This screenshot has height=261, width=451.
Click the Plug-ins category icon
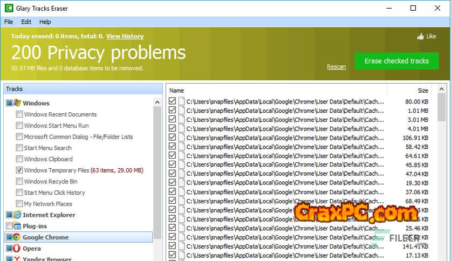click(17, 226)
